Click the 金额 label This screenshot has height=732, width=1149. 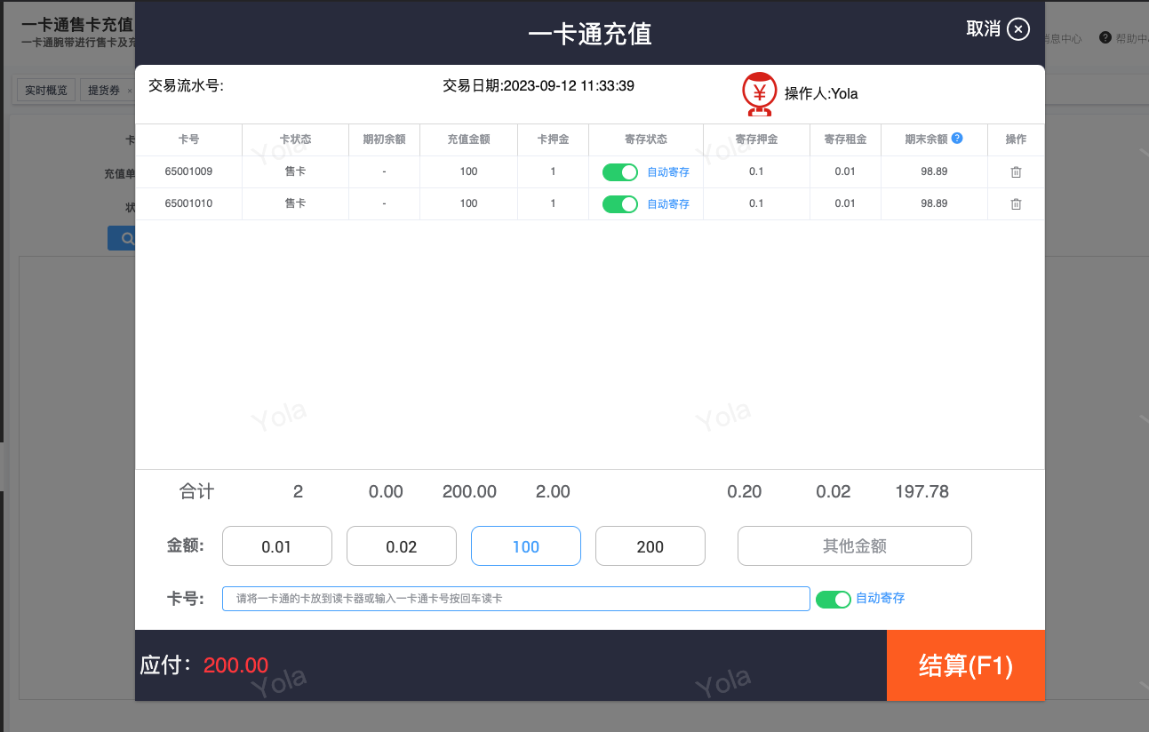[186, 545]
